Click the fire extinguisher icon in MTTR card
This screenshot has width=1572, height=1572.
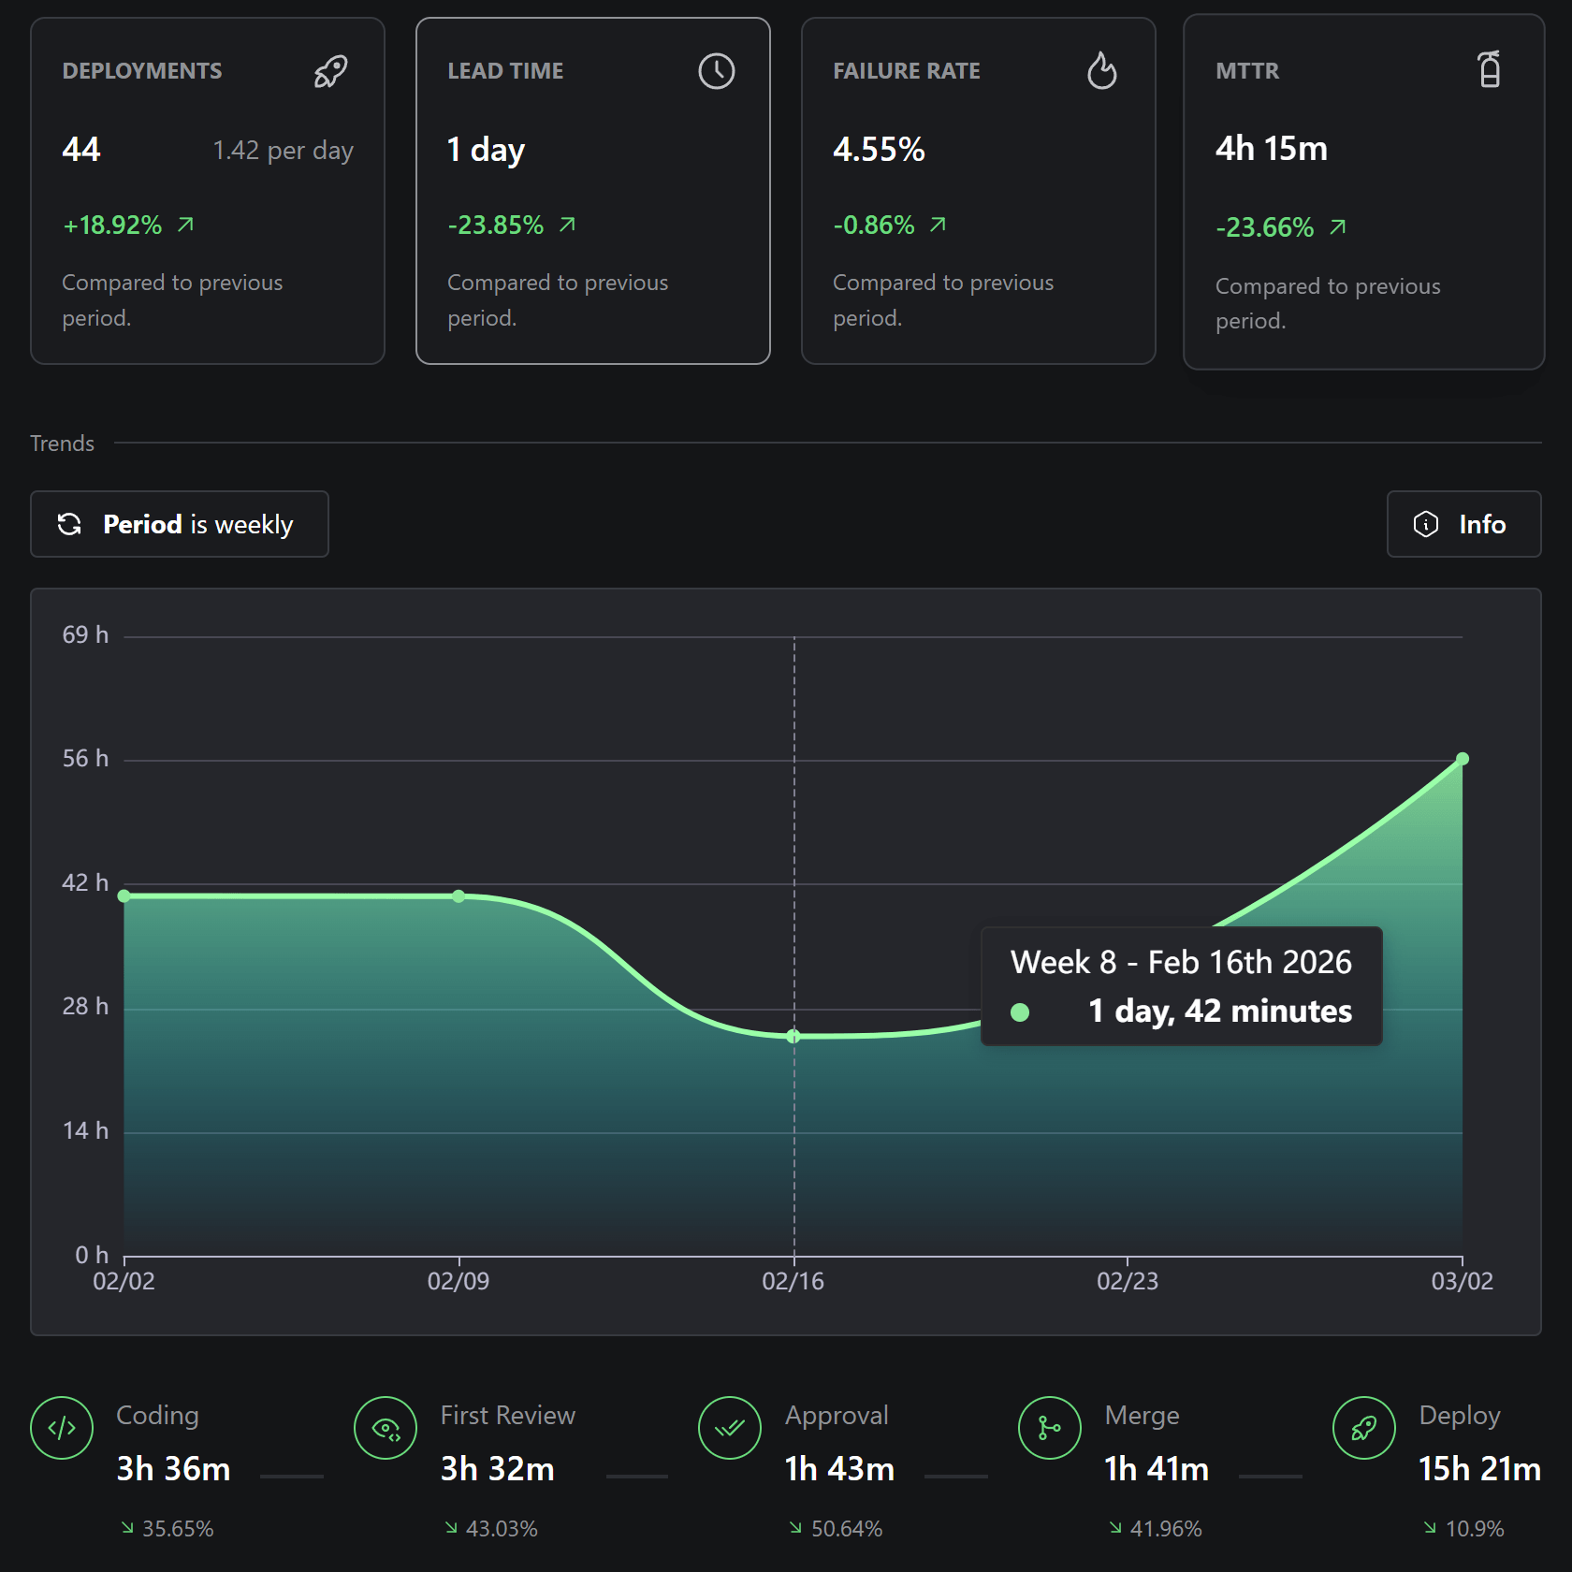pyautogui.click(x=1490, y=69)
